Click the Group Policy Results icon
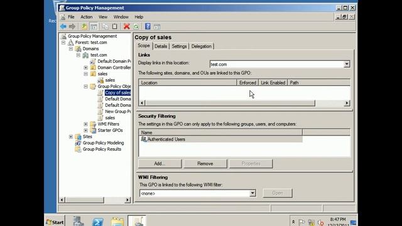Viewport: 402px width, 226px height. tap(78, 149)
